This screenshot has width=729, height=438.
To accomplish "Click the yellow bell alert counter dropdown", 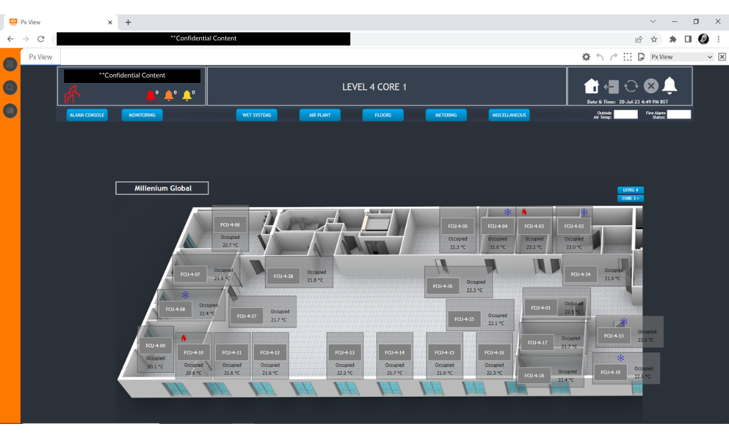I will pyautogui.click(x=188, y=94).
